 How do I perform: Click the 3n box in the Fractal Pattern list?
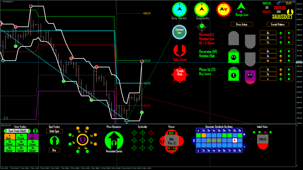pyautogui.click(x=268, y=70)
